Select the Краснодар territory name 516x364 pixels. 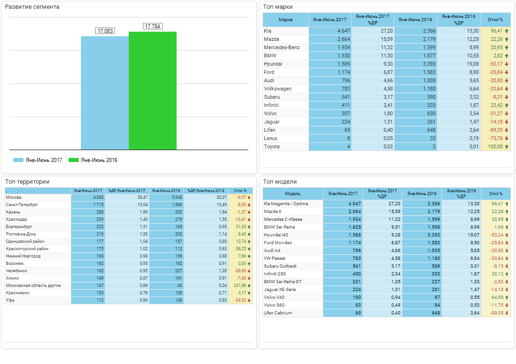tap(17, 219)
